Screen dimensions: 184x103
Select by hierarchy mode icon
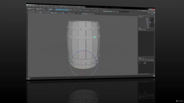49,9
